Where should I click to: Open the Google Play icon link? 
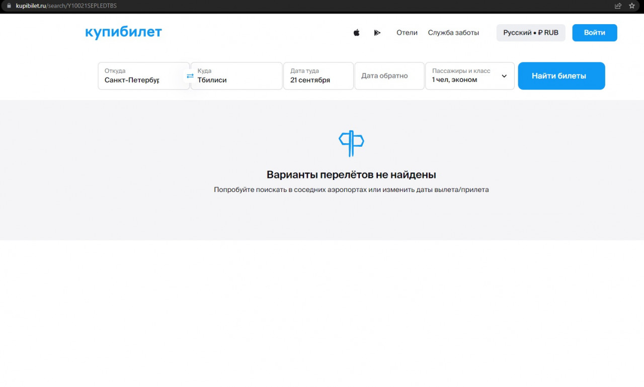pos(377,33)
